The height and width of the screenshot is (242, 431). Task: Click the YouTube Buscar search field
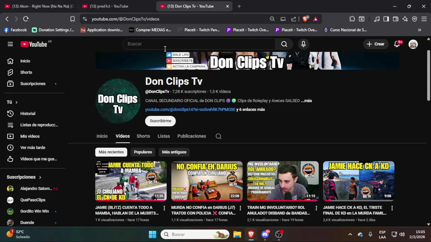(199, 44)
